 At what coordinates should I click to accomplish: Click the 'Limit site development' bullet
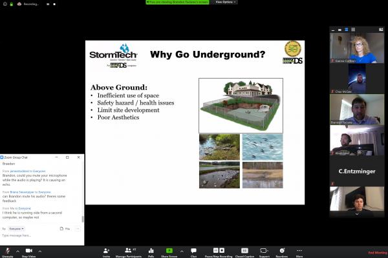click(x=128, y=110)
